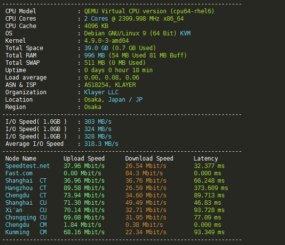Select the Latency column header
This screenshot has height=245, width=285.
pyautogui.click(x=206, y=159)
